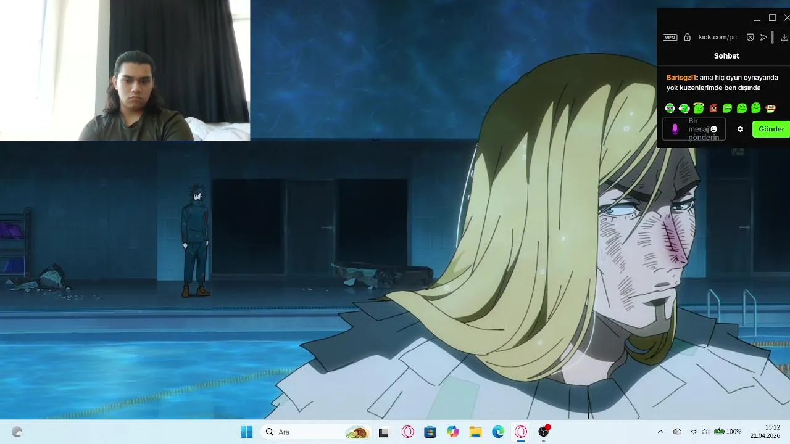Image resolution: width=790 pixels, height=444 pixels.
Task: Expand hidden system tray icons chevron
Action: pyautogui.click(x=660, y=432)
